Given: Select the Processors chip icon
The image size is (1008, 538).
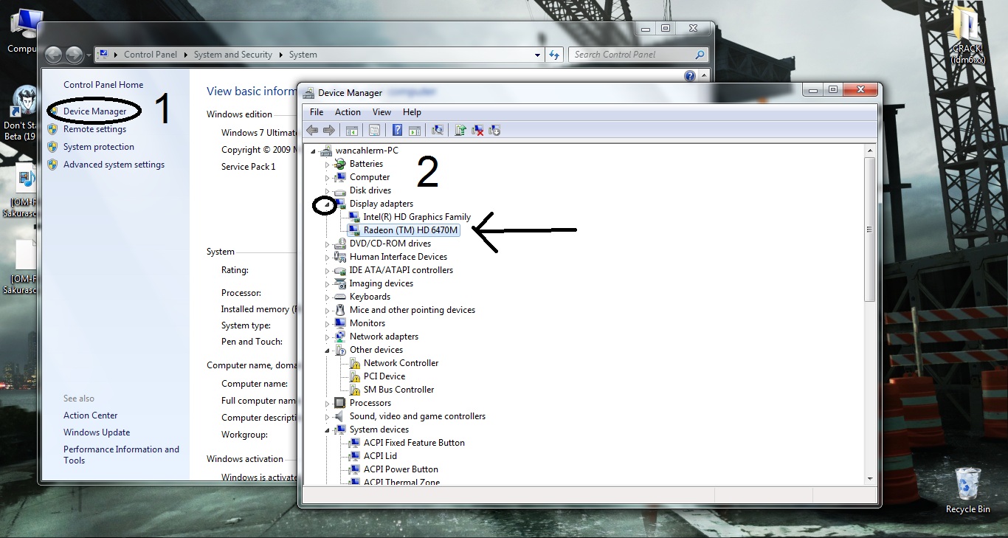Looking at the screenshot, I should pyautogui.click(x=340, y=403).
